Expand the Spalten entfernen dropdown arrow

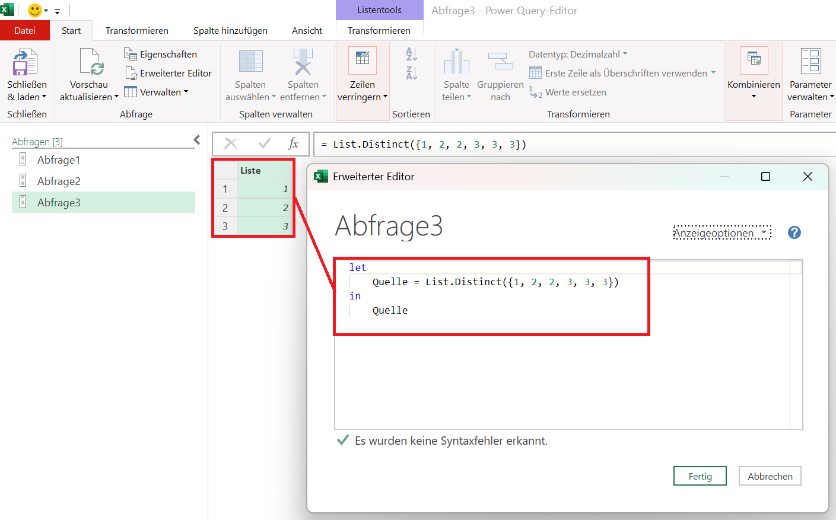pos(324,97)
